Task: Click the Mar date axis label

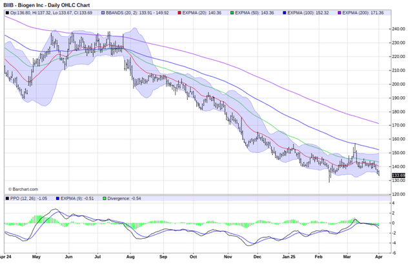Action: pyautogui.click(x=347, y=257)
